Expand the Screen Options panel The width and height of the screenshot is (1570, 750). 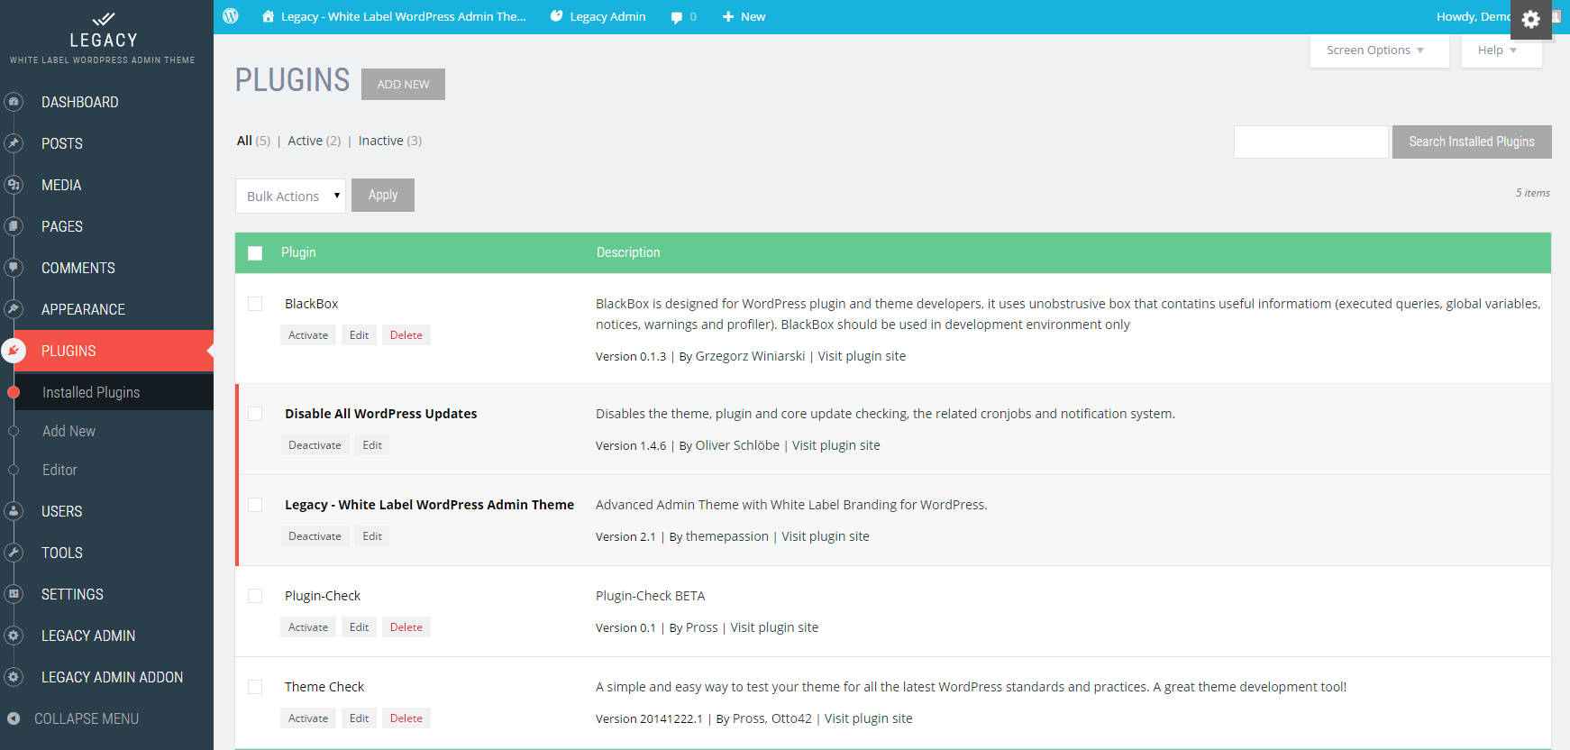coord(1379,50)
